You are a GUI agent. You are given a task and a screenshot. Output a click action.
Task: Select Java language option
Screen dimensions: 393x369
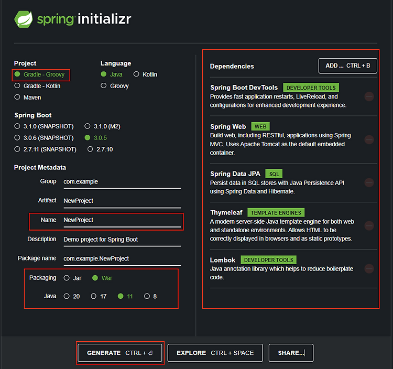112,74
